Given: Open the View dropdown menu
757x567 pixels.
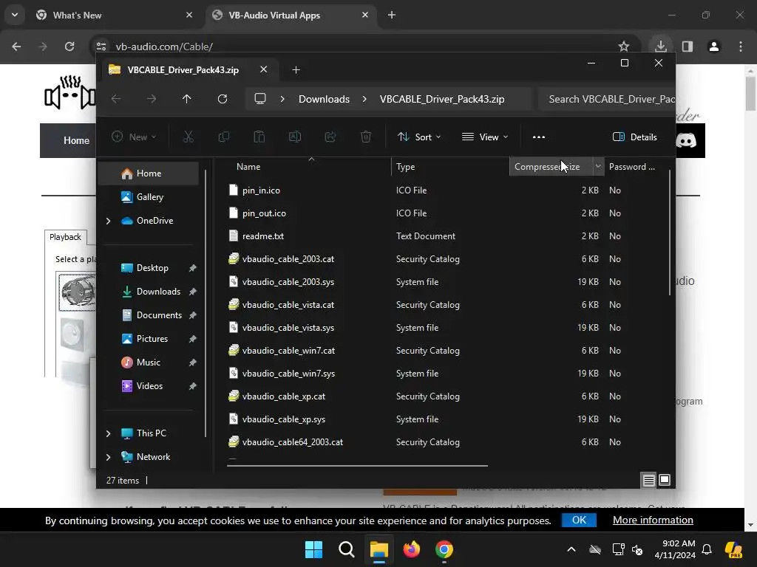Looking at the screenshot, I should pyautogui.click(x=485, y=137).
